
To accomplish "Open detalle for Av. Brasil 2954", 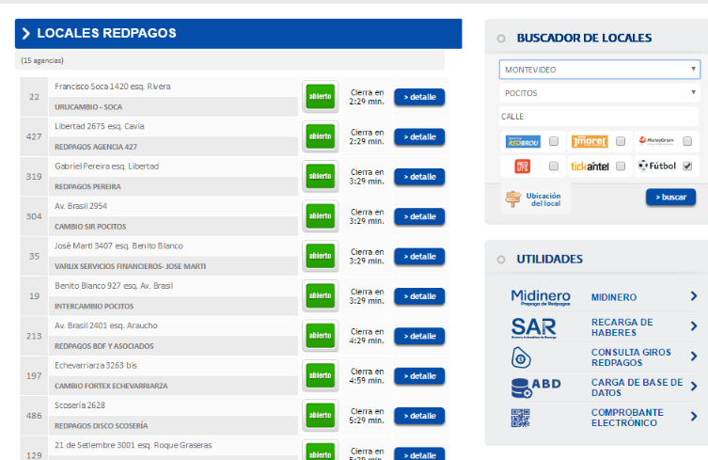I will (419, 216).
